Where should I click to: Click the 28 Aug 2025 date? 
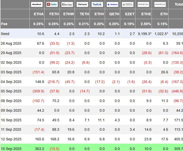(11, 44)
